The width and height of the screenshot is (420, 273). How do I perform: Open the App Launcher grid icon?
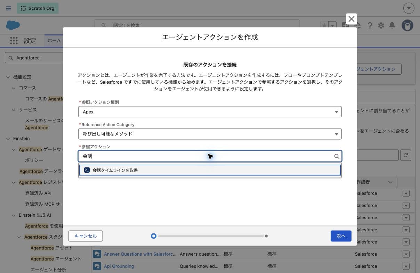(x=14, y=41)
